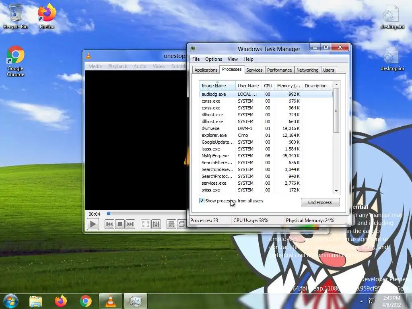Image resolution: width=412 pixels, height=309 pixels.
Task: Select the GoogleUpdate process row
Action: (266, 142)
